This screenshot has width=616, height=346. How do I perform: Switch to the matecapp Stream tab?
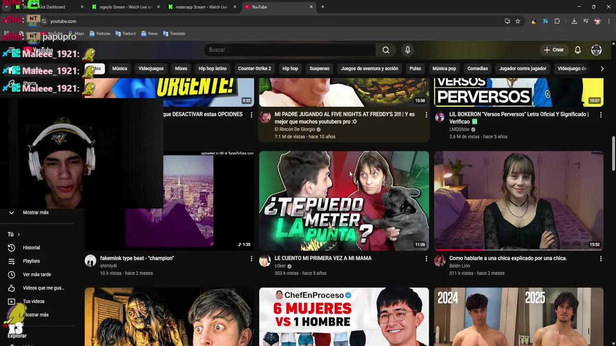click(x=202, y=7)
